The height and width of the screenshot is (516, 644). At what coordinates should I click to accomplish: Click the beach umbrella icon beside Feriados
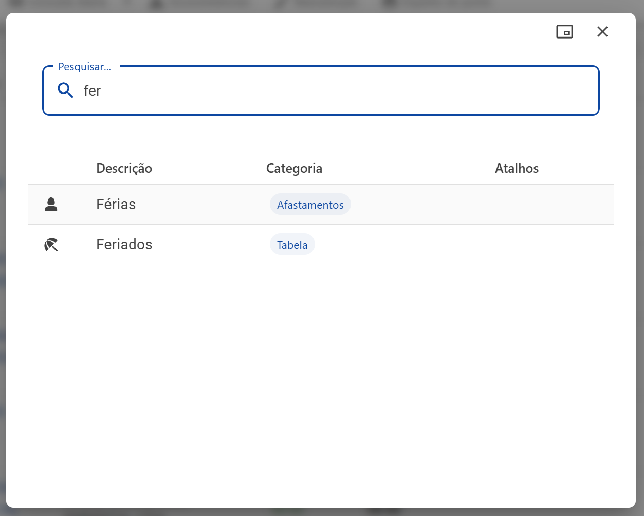point(51,245)
